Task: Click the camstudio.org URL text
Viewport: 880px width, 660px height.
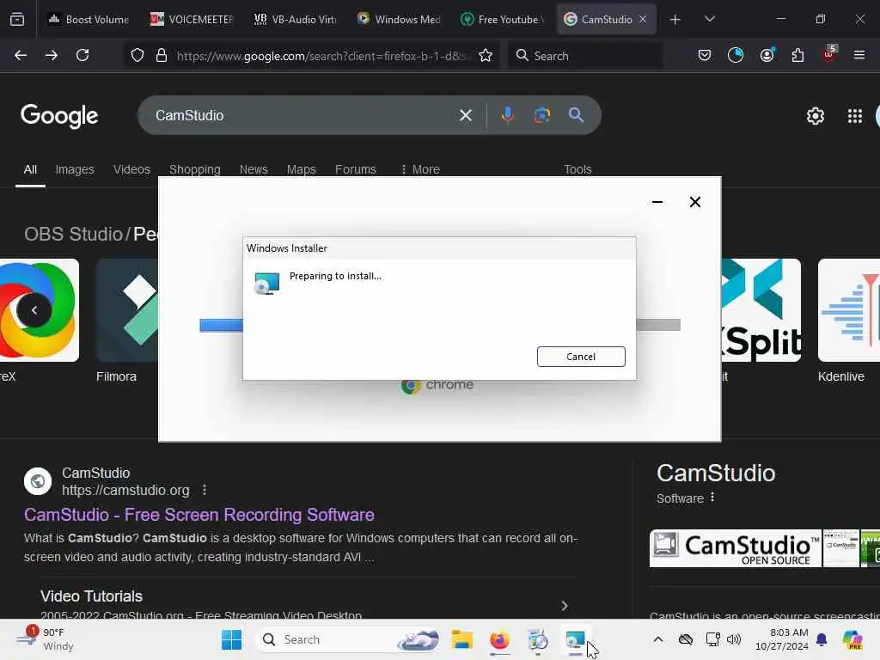Action: pos(125,490)
